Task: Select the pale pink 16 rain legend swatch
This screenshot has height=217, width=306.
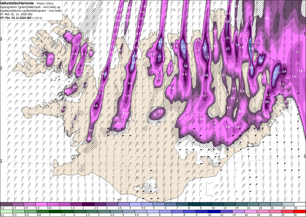Action: (251, 212)
